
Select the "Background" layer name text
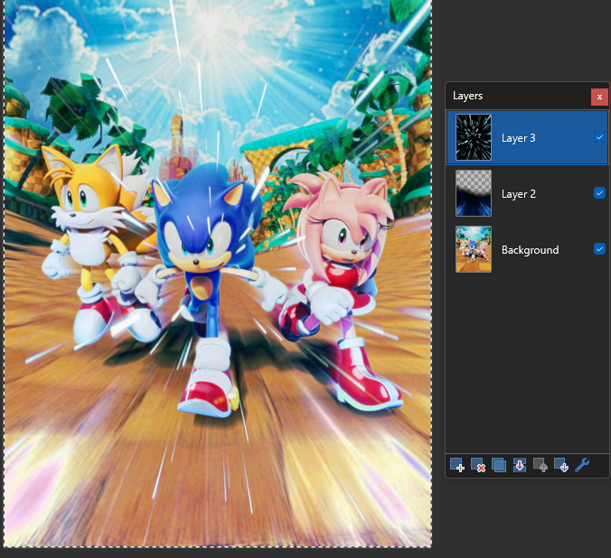[x=530, y=250]
